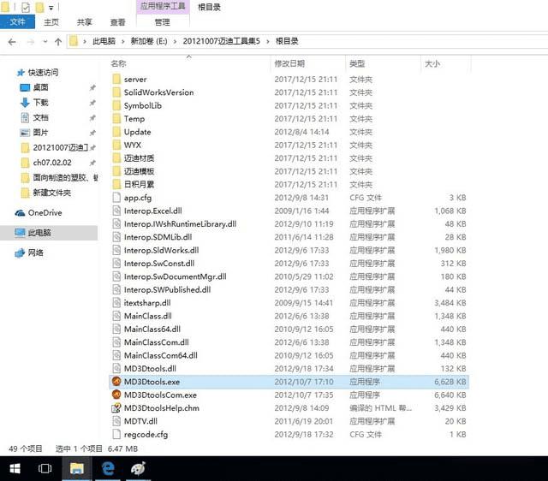The height and width of the screenshot is (481, 548).
Task: Select the 日积月累 folder name
Action: [139, 184]
